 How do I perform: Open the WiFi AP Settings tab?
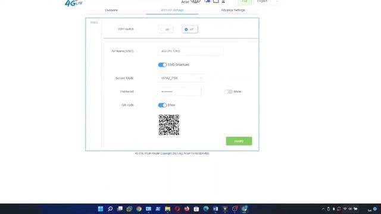coord(172,10)
